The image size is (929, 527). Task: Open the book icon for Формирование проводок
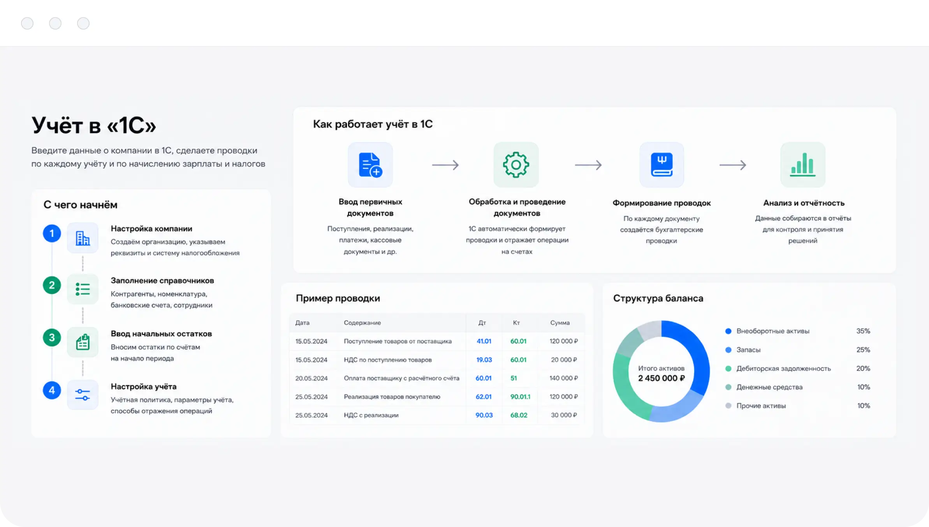pyautogui.click(x=662, y=165)
